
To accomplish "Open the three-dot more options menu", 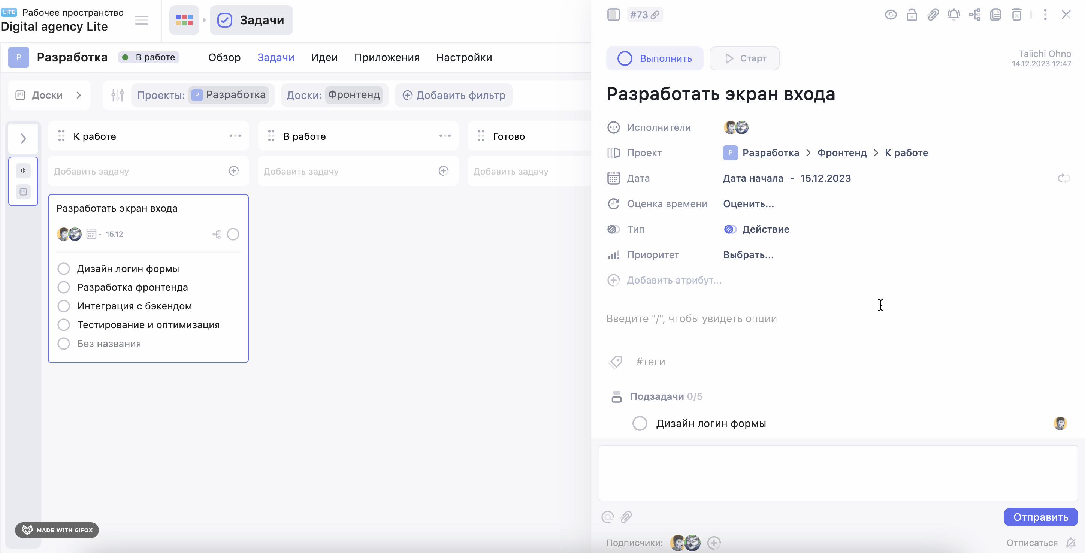I will 1045,15.
